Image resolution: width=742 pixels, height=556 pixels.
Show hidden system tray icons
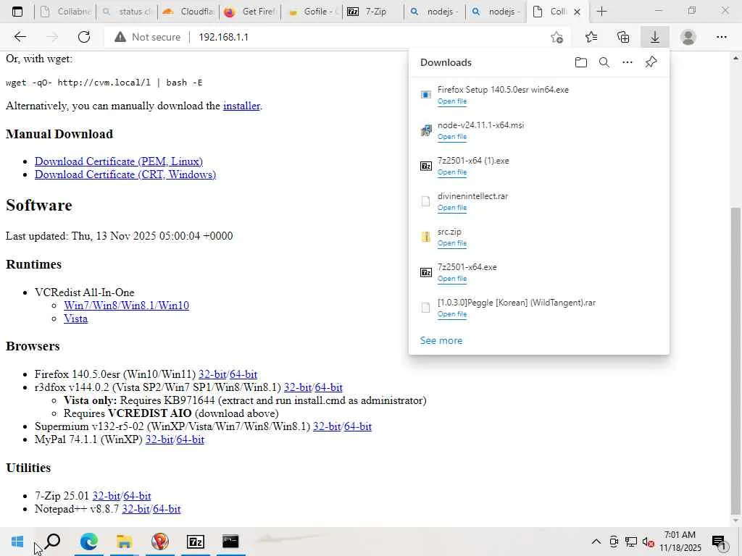[x=596, y=542]
